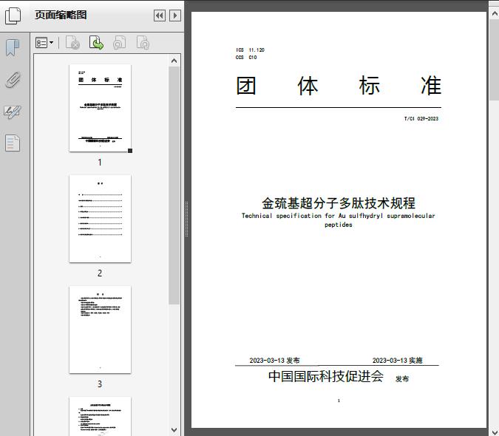Click the delete pages icon
This screenshot has height=436, width=499.
pos(72,44)
